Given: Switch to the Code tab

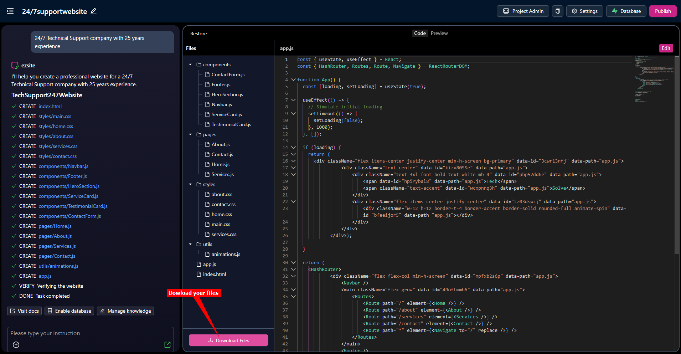Looking at the screenshot, I should 420,33.
